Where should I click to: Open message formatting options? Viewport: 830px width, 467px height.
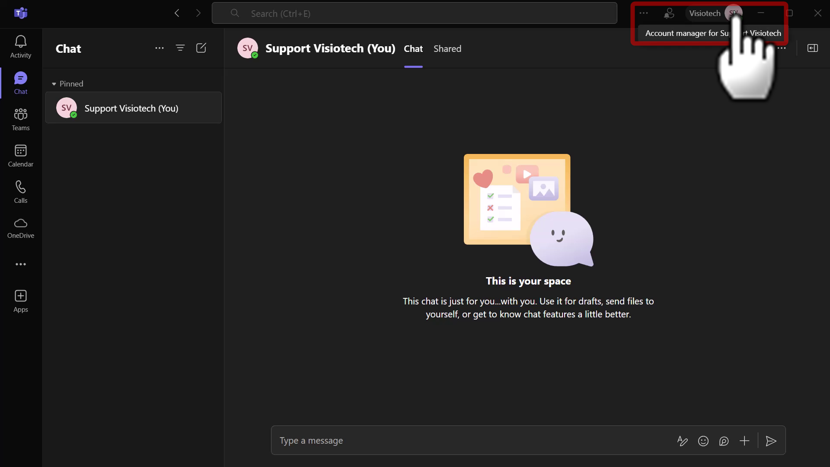[x=683, y=441]
